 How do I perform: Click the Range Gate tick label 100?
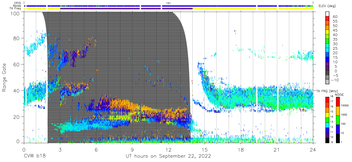point(15,13)
